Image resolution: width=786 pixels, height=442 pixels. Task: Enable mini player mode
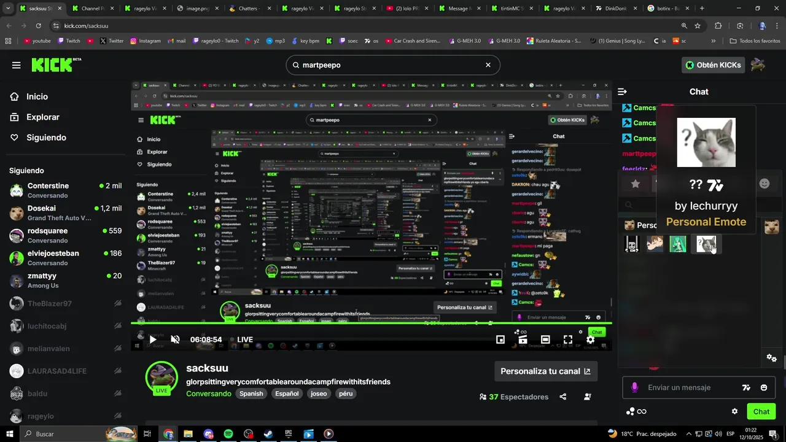pos(500,339)
